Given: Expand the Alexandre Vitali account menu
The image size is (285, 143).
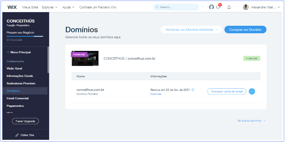Looking at the screenshot, I should [x=265, y=7].
